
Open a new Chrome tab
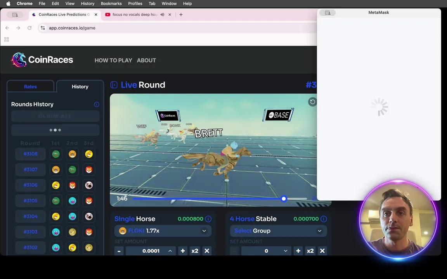181,14
